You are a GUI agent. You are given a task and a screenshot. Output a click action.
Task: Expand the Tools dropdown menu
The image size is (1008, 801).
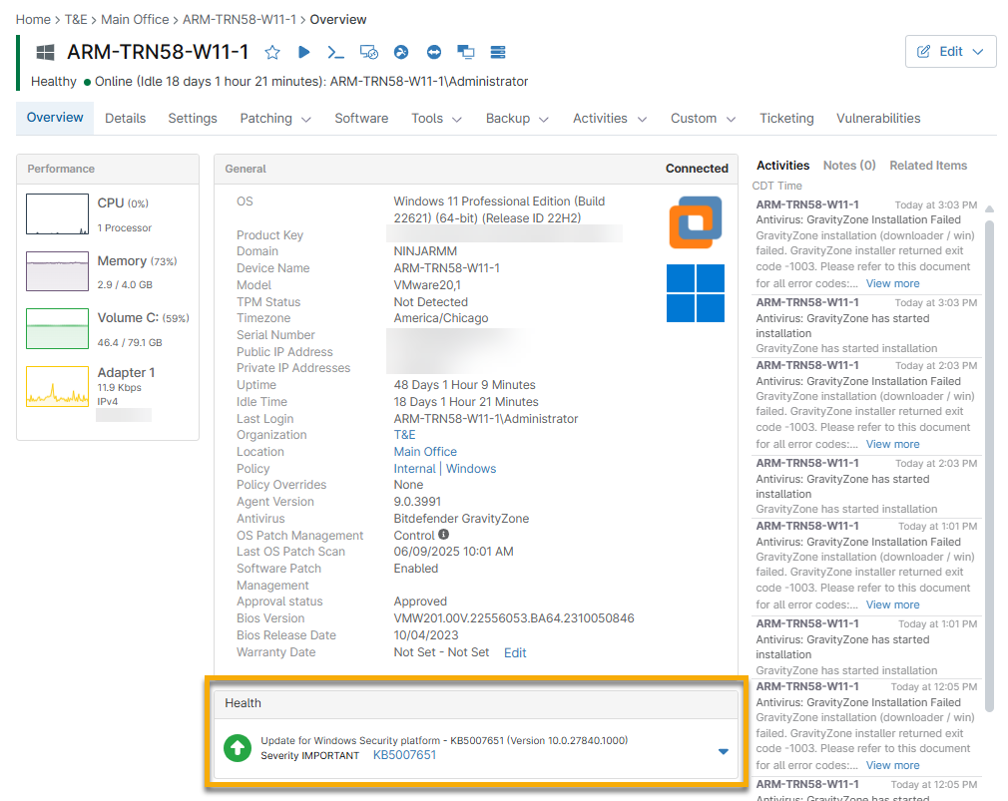point(436,118)
